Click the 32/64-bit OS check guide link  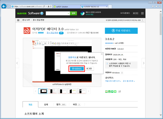[123, 20]
